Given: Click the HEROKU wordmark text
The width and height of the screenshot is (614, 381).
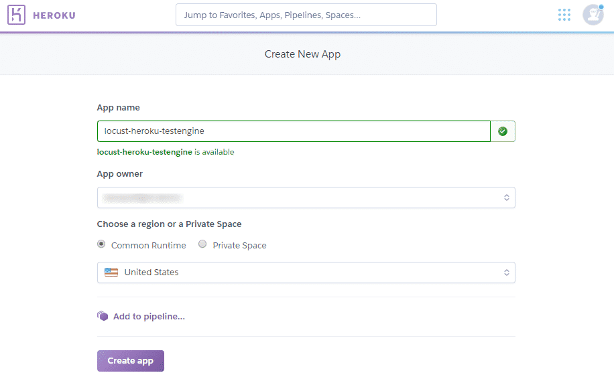Looking at the screenshot, I should pyautogui.click(x=54, y=15).
